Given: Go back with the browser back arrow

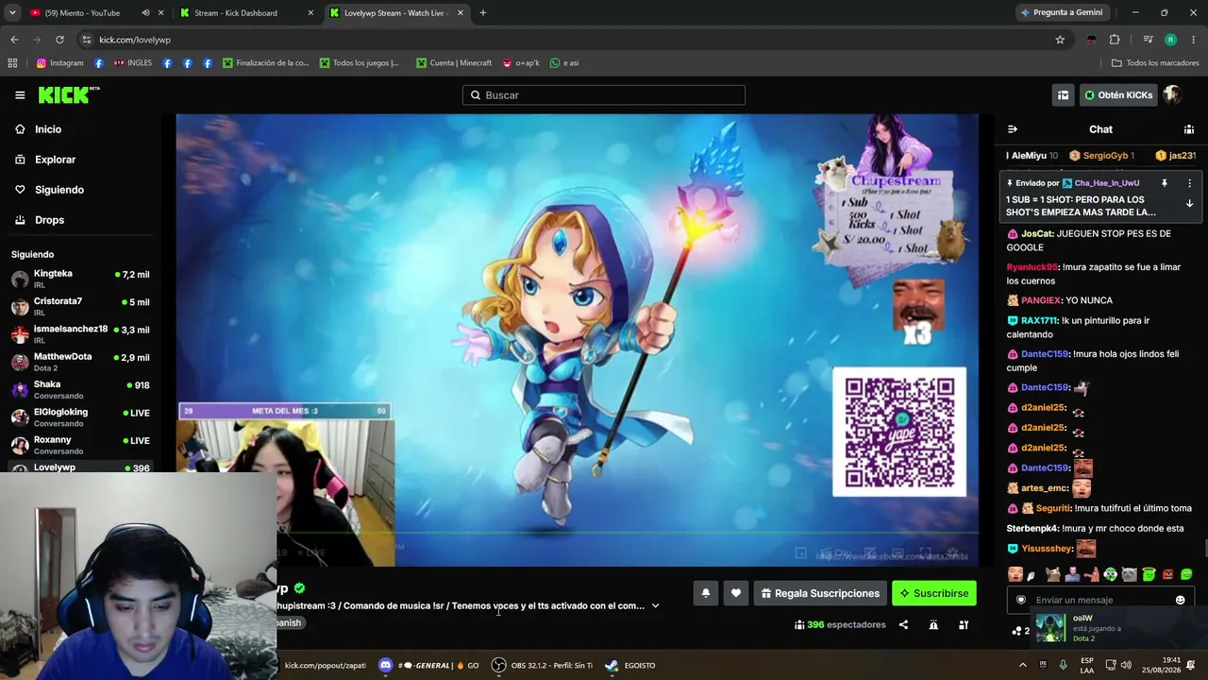Looking at the screenshot, I should (14, 40).
